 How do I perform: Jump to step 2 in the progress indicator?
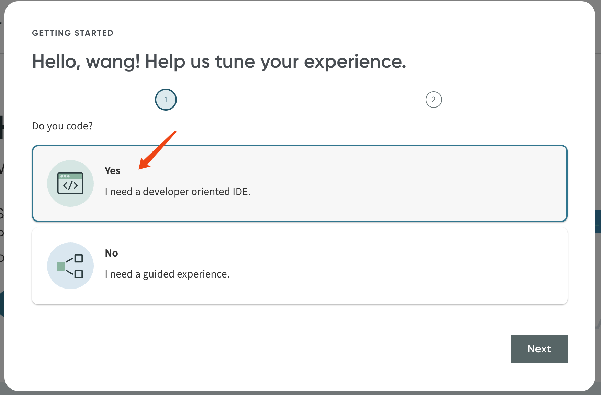[433, 100]
